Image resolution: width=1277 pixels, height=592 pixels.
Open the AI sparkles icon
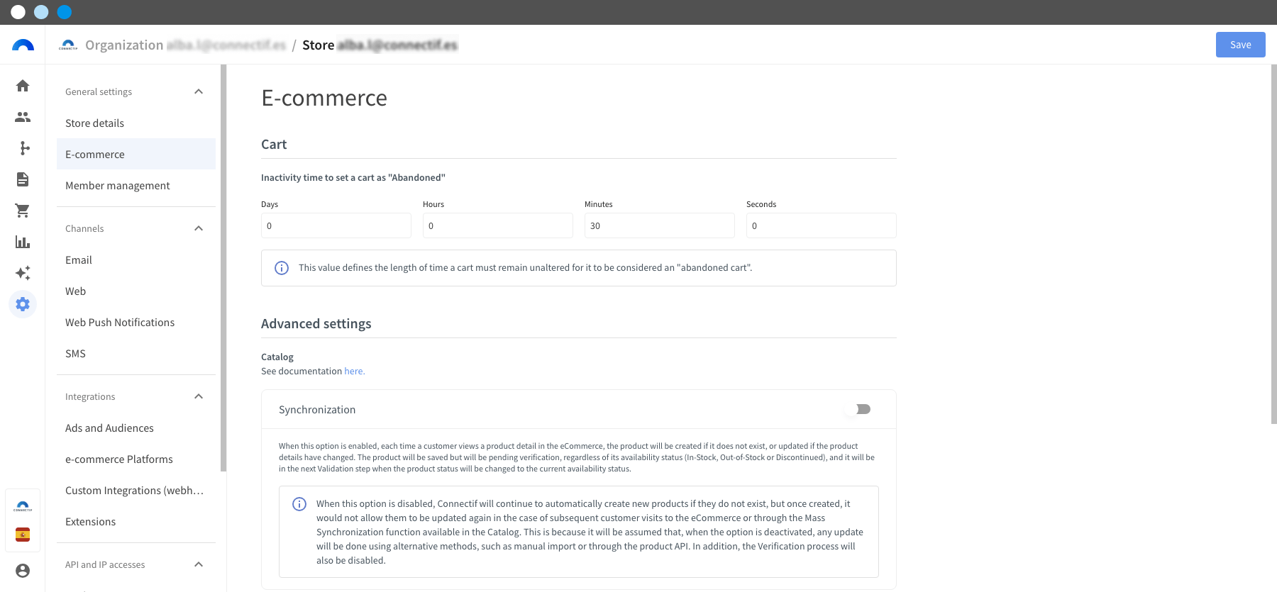pyautogui.click(x=23, y=273)
